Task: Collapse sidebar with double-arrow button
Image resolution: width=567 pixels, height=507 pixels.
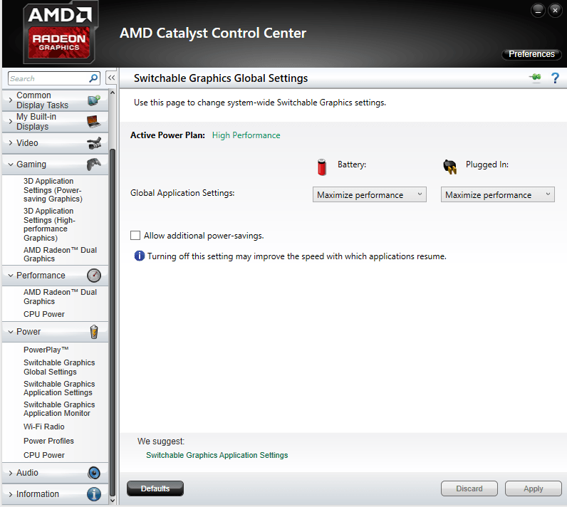Action: coord(111,78)
